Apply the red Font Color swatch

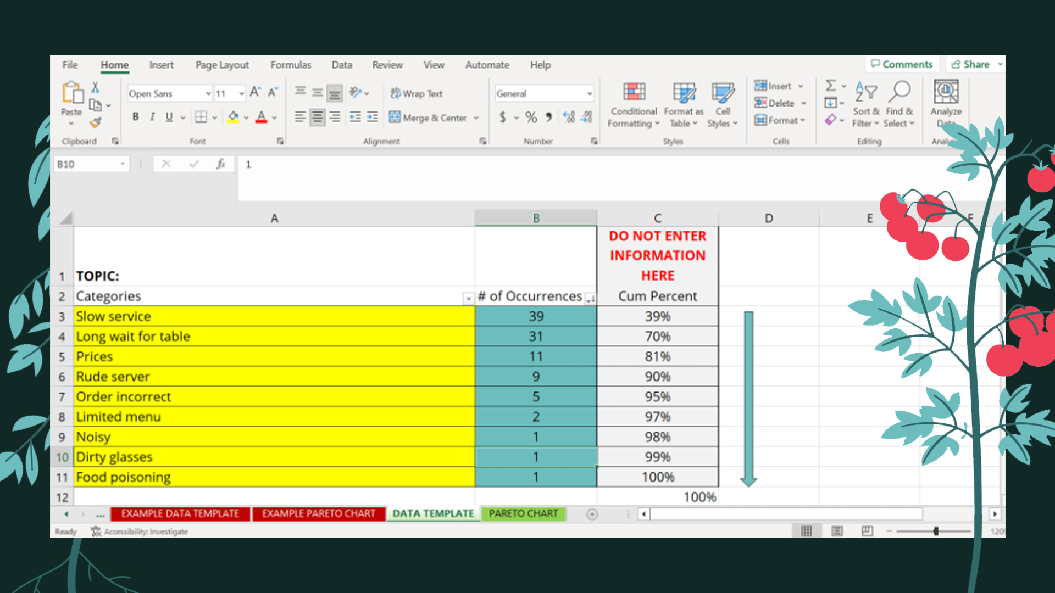[x=262, y=117]
